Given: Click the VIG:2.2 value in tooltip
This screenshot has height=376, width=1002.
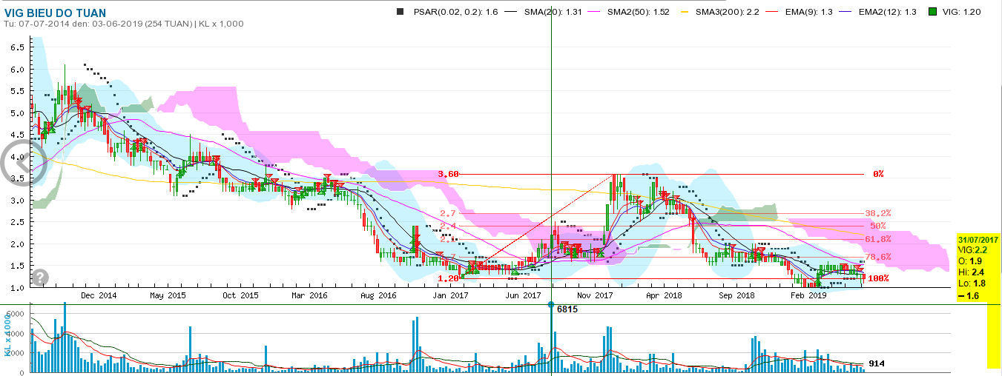Looking at the screenshot, I should click(972, 250).
